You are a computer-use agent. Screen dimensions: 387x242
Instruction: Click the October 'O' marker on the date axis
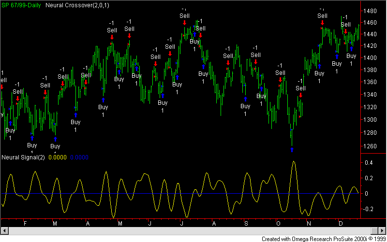278,224
